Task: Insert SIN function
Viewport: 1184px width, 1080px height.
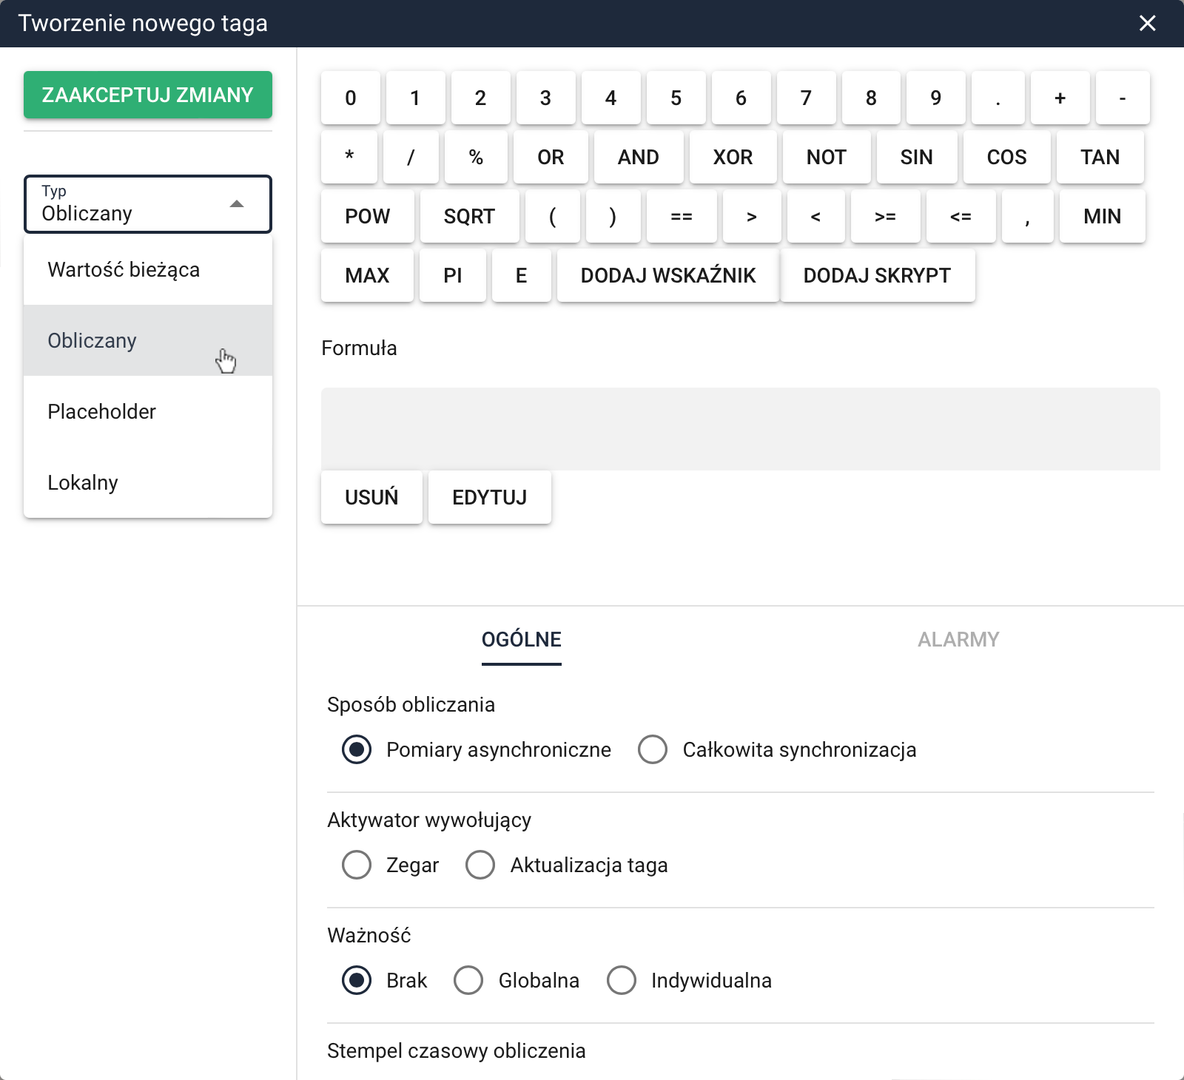Action: pyautogui.click(x=917, y=157)
